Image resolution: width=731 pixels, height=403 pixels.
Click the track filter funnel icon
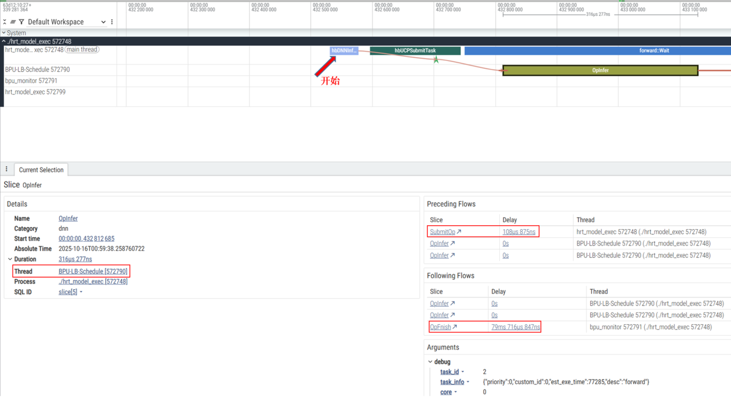(x=21, y=22)
